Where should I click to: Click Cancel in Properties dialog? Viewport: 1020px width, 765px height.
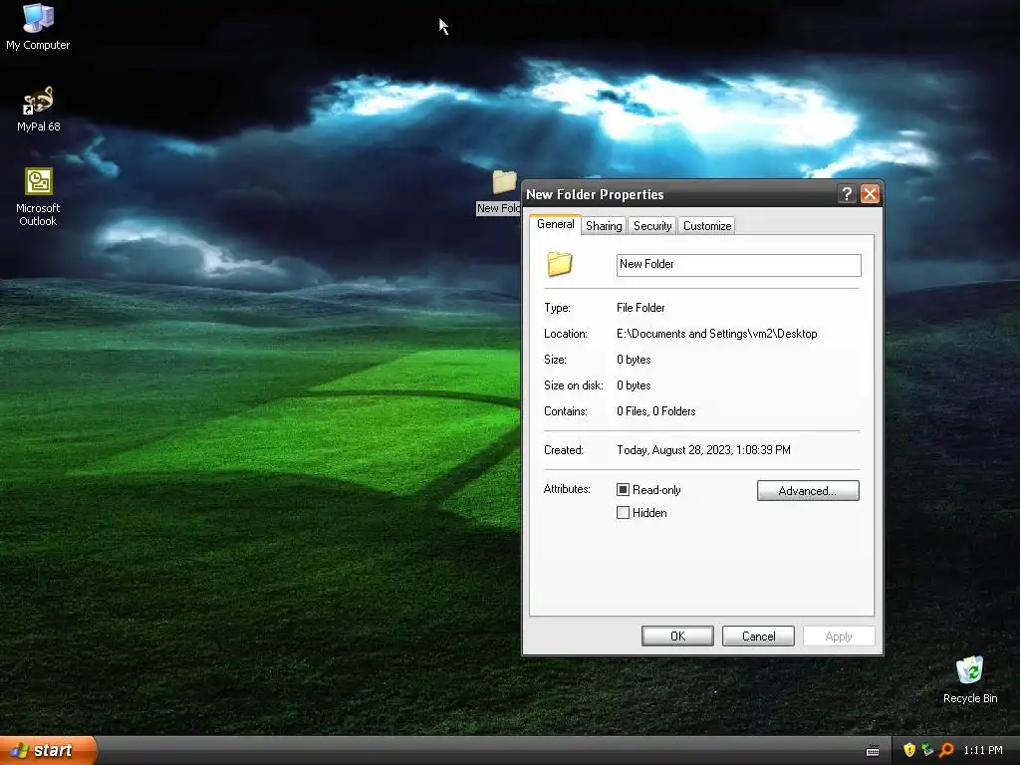(x=758, y=637)
